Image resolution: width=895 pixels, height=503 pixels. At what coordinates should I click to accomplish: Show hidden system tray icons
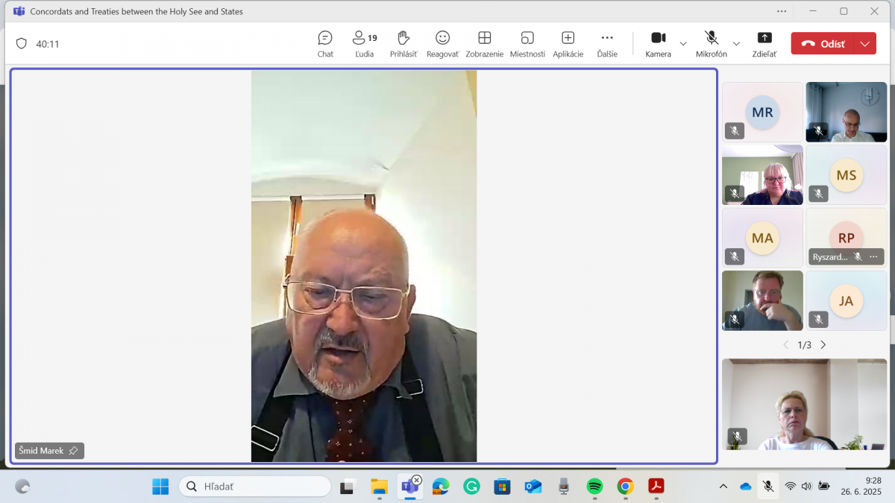(x=723, y=487)
